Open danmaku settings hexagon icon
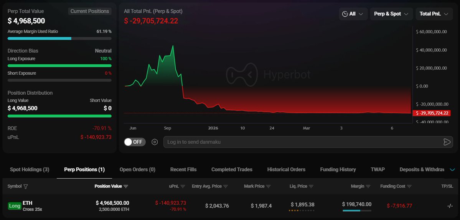 coord(155,142)
